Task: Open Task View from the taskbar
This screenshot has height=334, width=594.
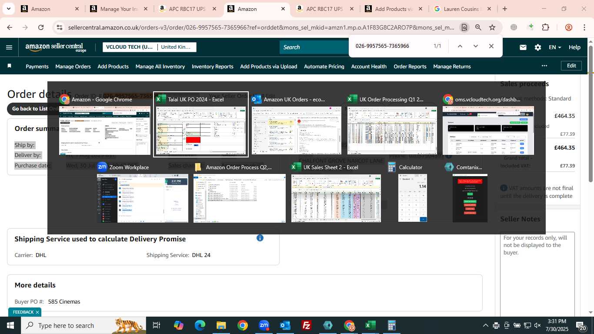Action: pyautogui.click(x=157, y=325)
